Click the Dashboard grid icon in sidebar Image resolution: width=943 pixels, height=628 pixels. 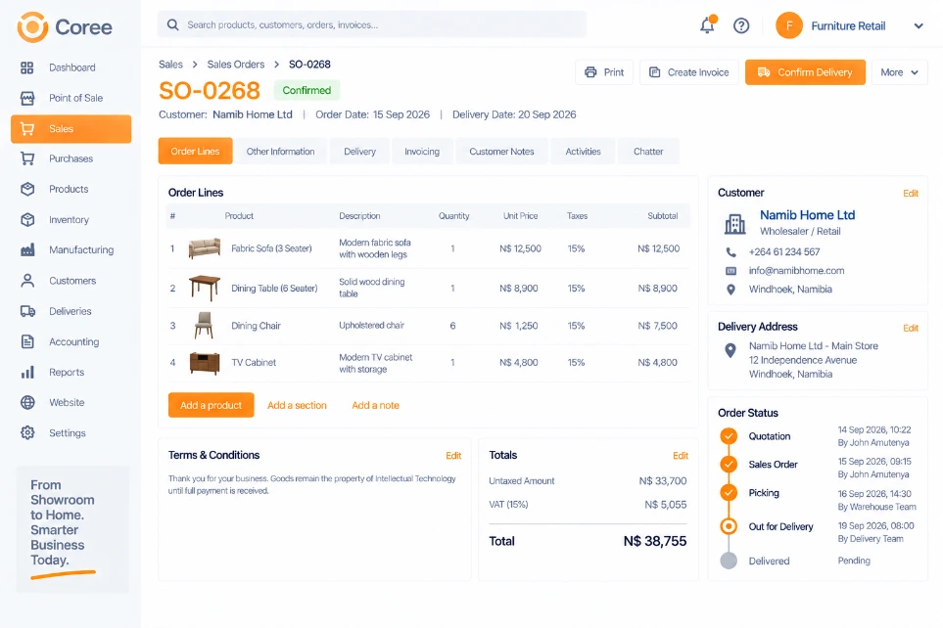[27, 67]
